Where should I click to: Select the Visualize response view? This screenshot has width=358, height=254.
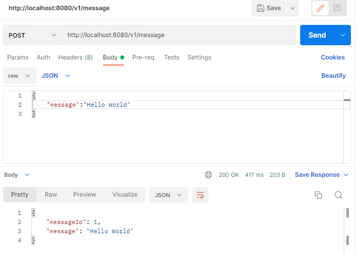tap(125, 195)
